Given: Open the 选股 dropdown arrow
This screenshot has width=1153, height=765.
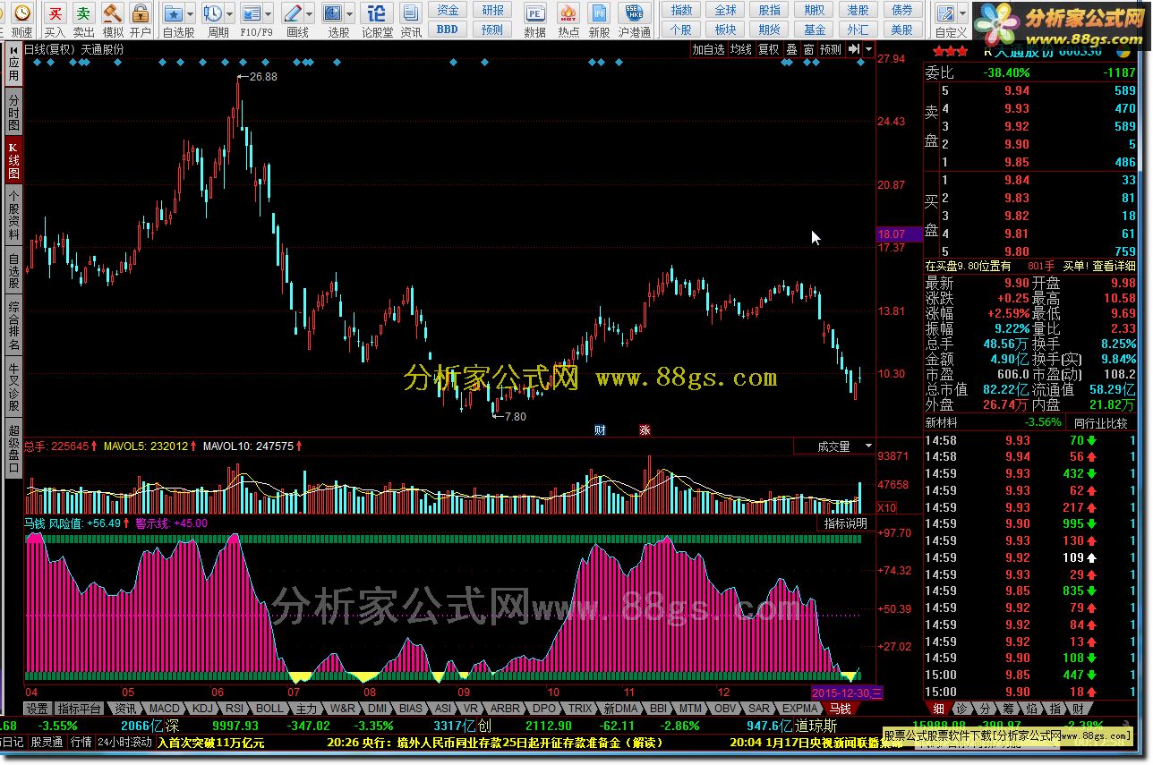Looking at the screenshot, I should (x=350, y=13).
